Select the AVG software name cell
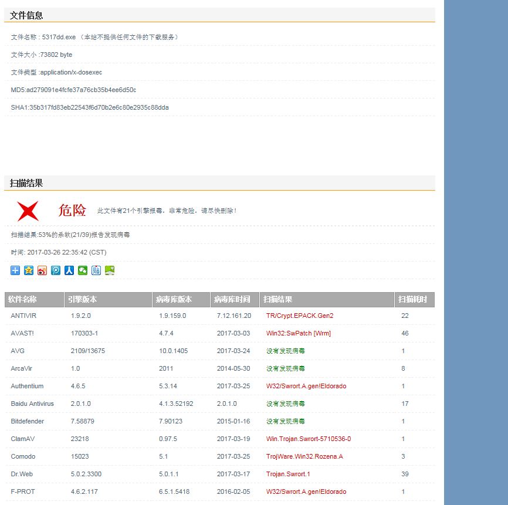The height and width of the screenshot is (505, 508). click(x=18, y=351)
